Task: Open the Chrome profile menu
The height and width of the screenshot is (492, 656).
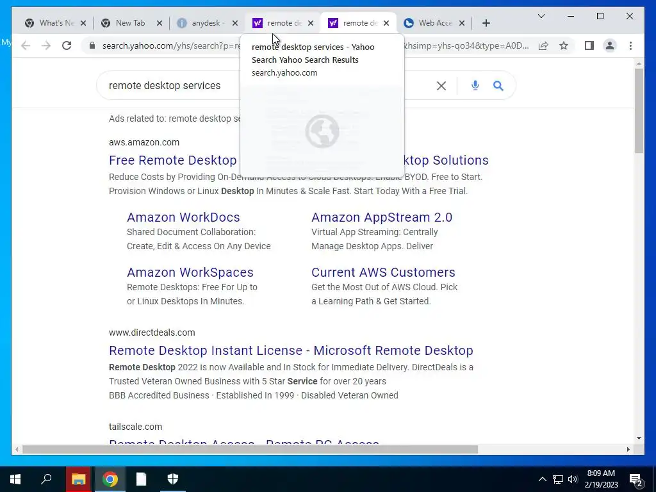Action: tap(610, 45)
